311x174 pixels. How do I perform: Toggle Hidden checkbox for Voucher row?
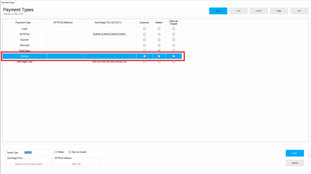point(159,40)
